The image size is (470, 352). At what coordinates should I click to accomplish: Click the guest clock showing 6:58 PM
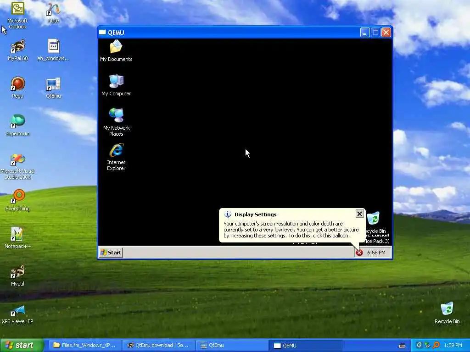[x=376, y=253]
